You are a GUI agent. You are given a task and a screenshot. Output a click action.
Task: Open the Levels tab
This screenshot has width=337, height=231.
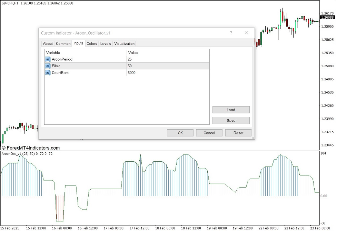(x=106, y=43)
